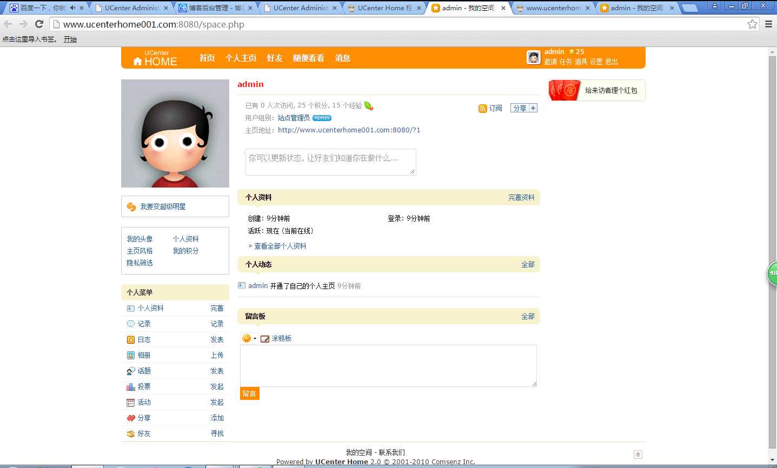This screenshot has width=777, height=468.
Task: Click the feed icon beside admin activity
Action: pyautogui.click(x=242, y=285)
